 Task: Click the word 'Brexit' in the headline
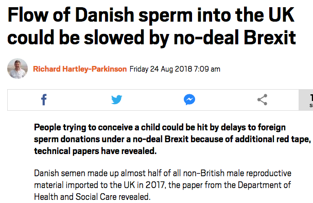[x=270, y=38]
